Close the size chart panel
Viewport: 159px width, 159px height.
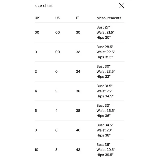(x=122, y=5)
